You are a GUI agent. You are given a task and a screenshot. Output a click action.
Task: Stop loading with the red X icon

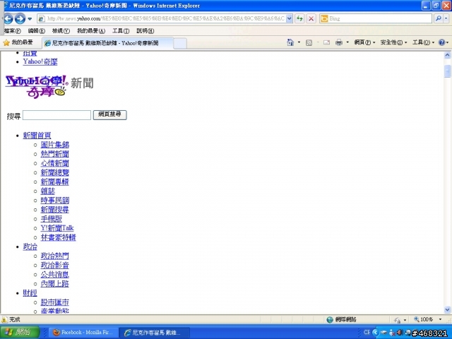(311, 19)
